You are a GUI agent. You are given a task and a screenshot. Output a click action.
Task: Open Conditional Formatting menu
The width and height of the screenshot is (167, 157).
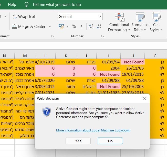(x=119, y=22)
